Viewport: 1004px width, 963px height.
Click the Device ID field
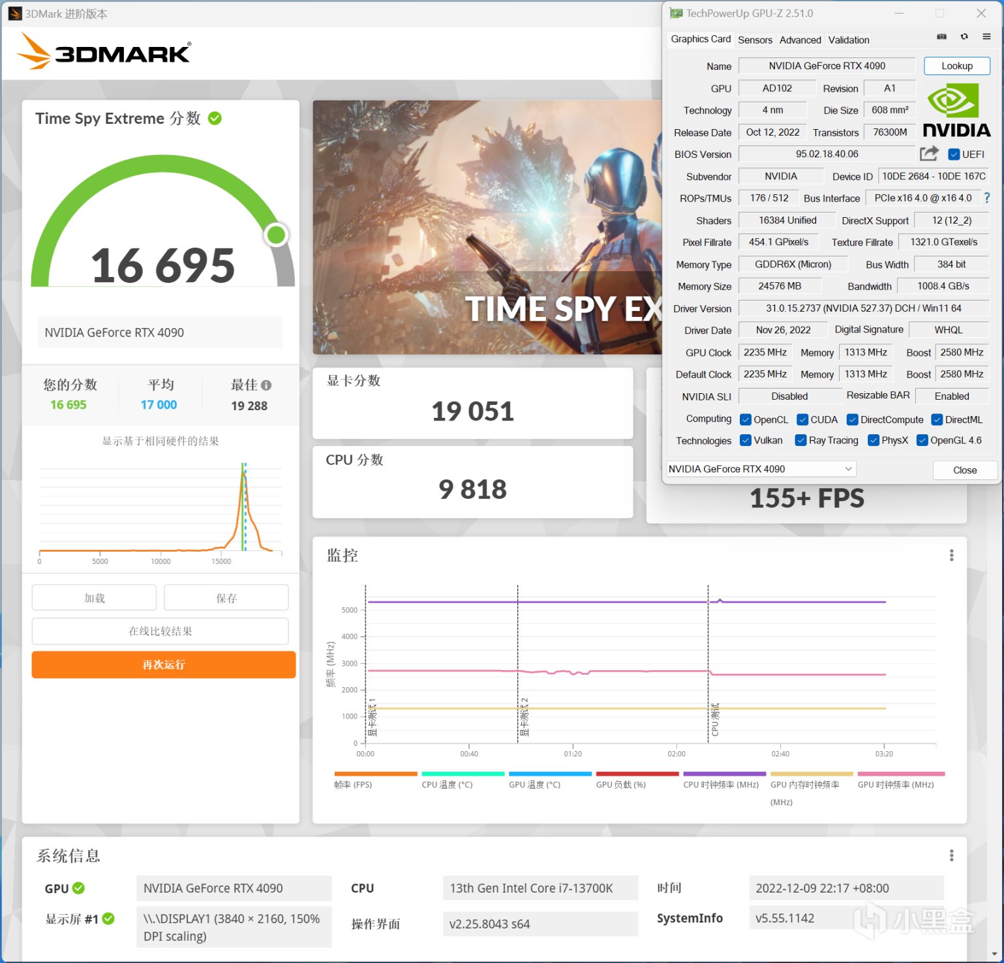pyautogui.click(x=934, y=176)
